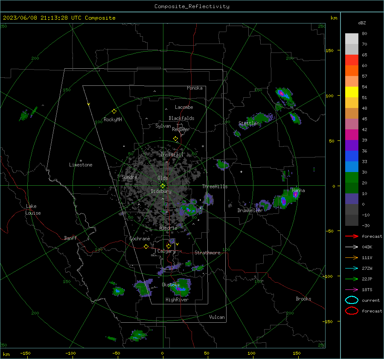Click the ThreeHills city label

point(215,187)
